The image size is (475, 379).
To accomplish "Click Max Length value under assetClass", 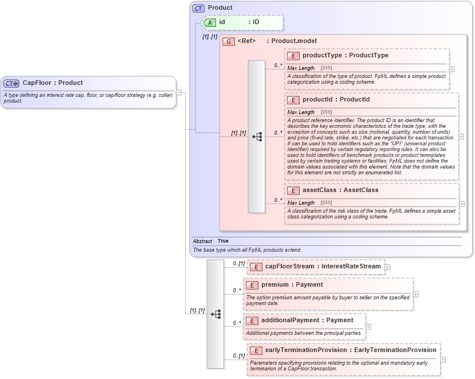I will click(326, 202).
